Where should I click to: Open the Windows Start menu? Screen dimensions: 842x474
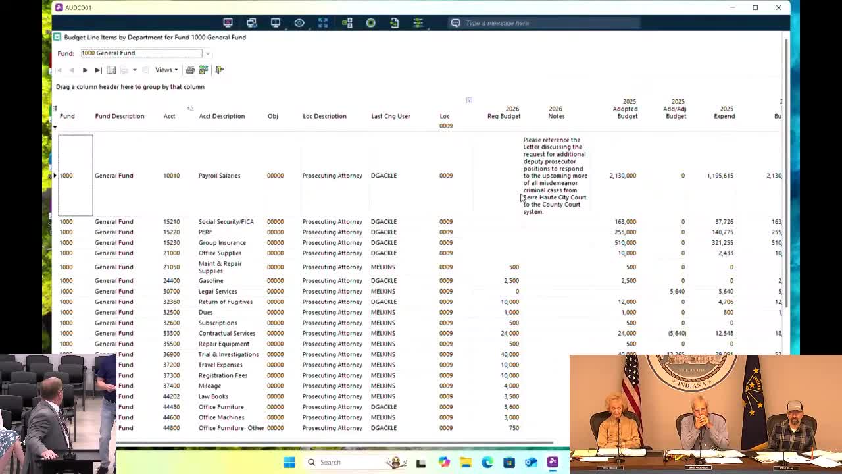[x=289, y=462]
